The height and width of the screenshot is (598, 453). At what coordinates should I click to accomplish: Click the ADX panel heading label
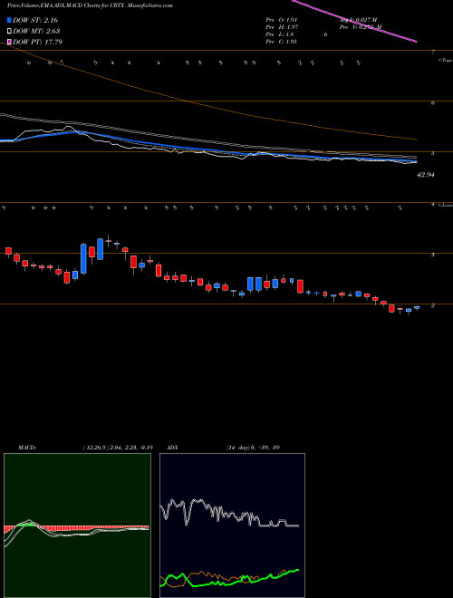point(173,448)
